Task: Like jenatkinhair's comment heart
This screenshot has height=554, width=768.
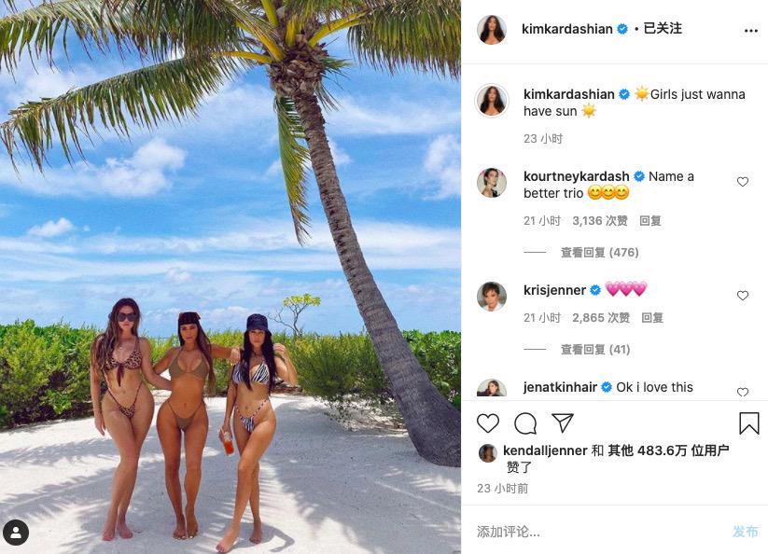Action: pos(743,392)
